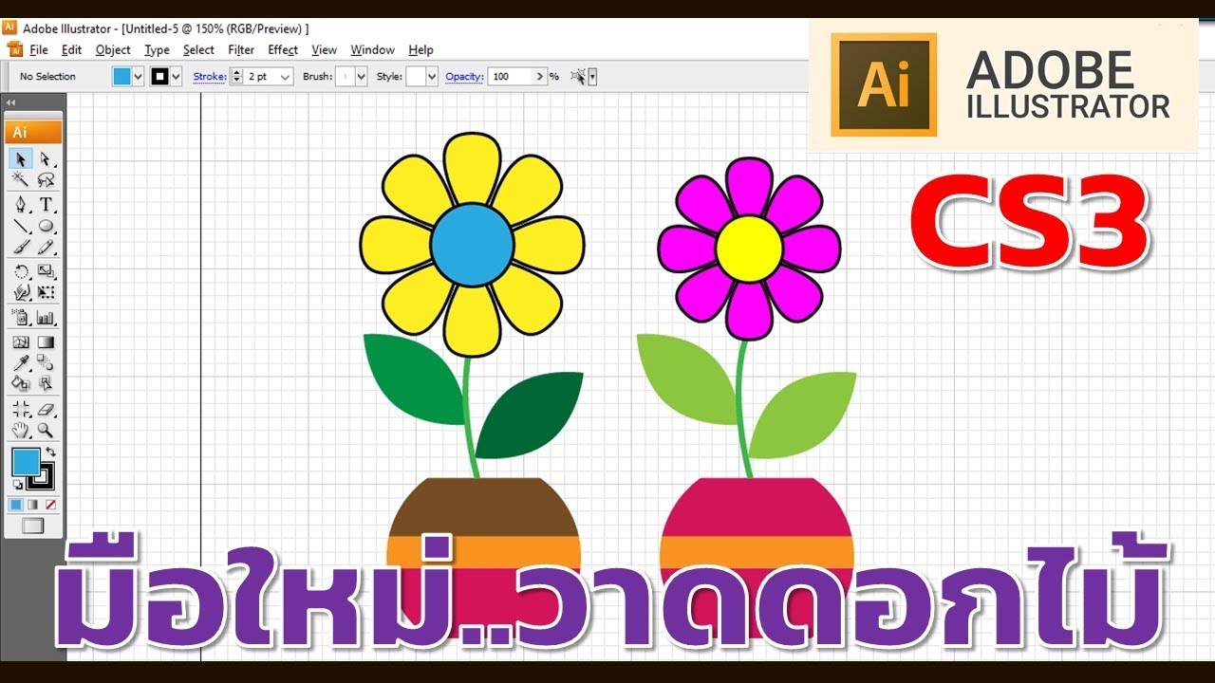Open the Edit menu
Screen dimensions: 1215x683
click(x=72, y=50)
